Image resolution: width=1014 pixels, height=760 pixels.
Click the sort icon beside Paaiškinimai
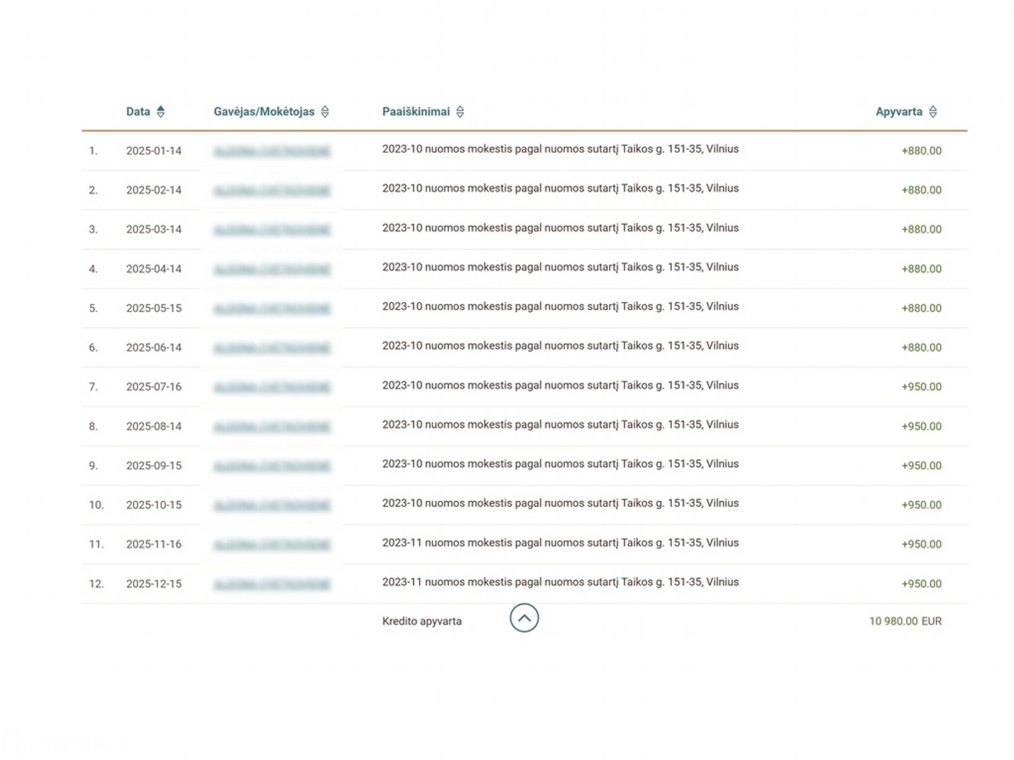pos(460,111)
